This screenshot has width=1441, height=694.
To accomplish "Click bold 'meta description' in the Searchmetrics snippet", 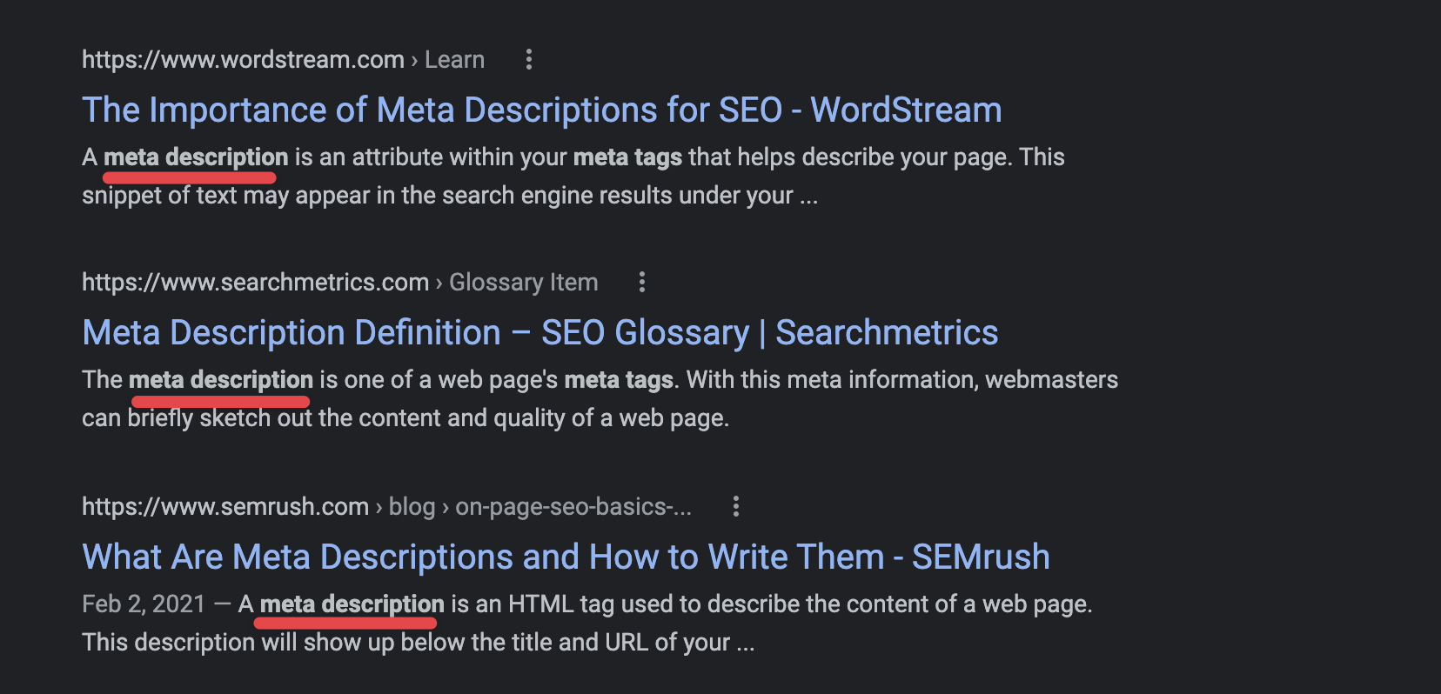I will 221,379.
